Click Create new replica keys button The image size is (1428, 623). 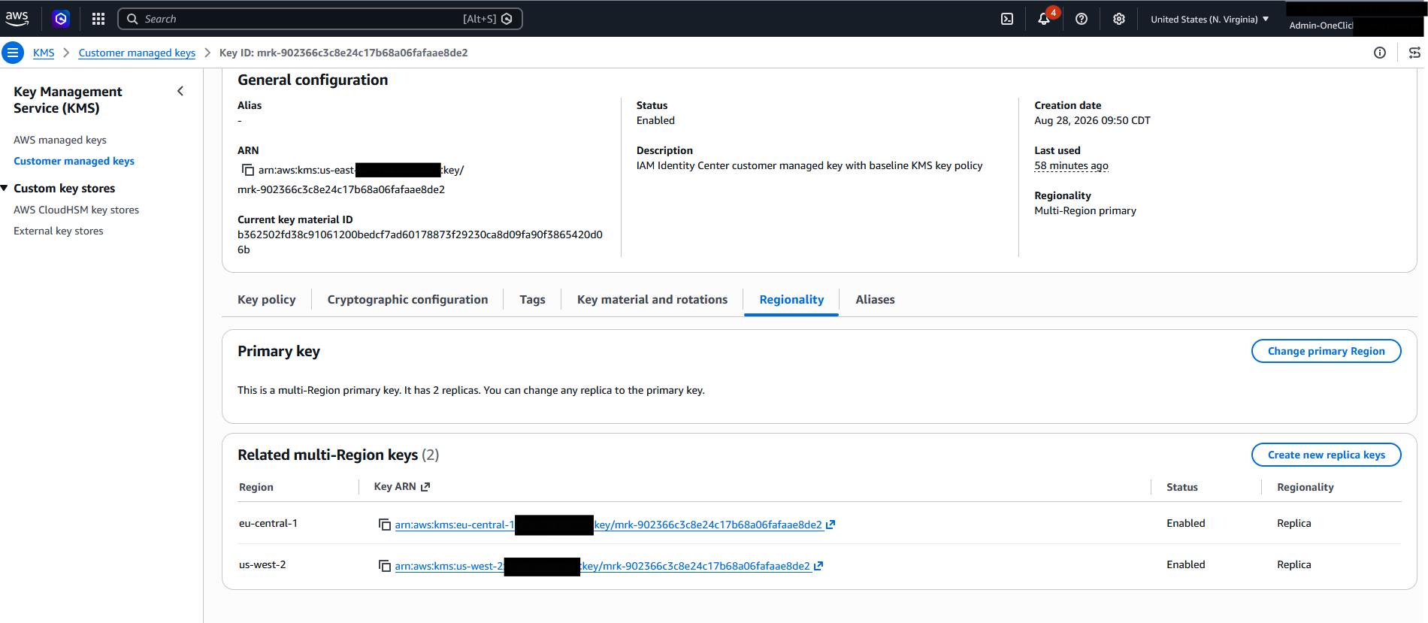(1326, 455)
